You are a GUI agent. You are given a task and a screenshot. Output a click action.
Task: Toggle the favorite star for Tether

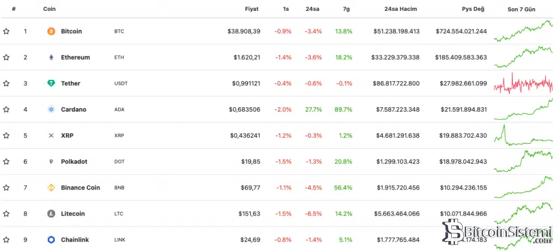pos(7,83)
